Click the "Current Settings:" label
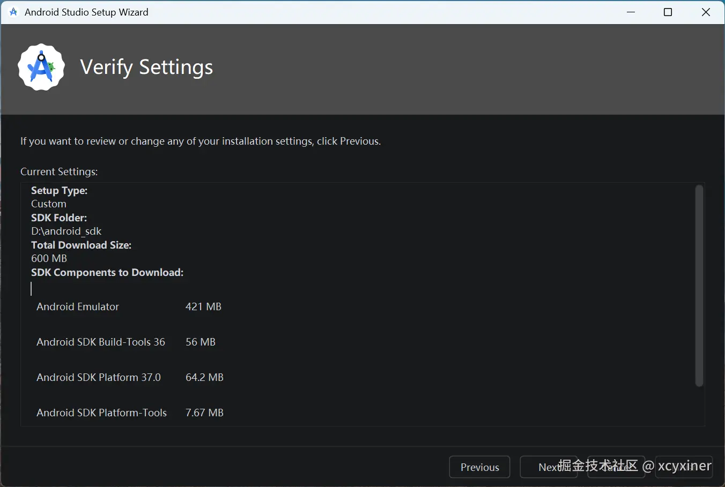Viewport: 725px width, 487px height. 59,171
